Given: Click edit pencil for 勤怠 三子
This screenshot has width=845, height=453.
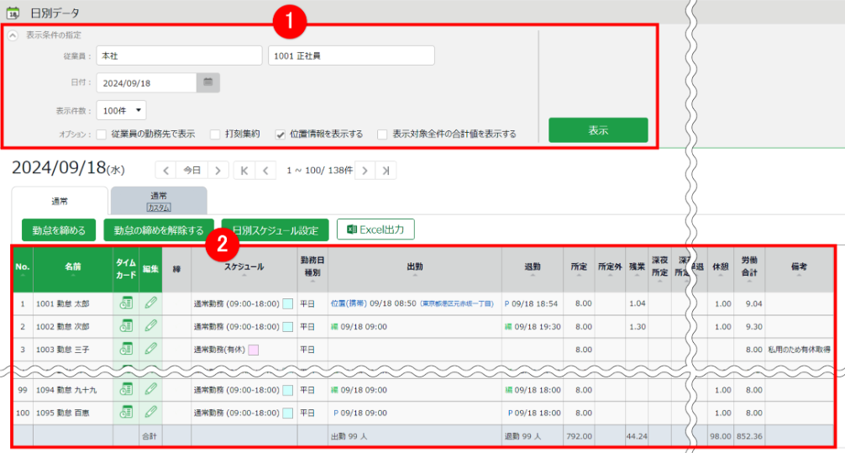Looking at the screenshot, I should click(151, 348).
